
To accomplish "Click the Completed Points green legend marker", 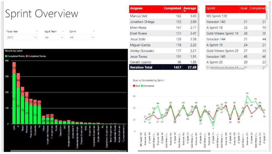I will point(6,56).
